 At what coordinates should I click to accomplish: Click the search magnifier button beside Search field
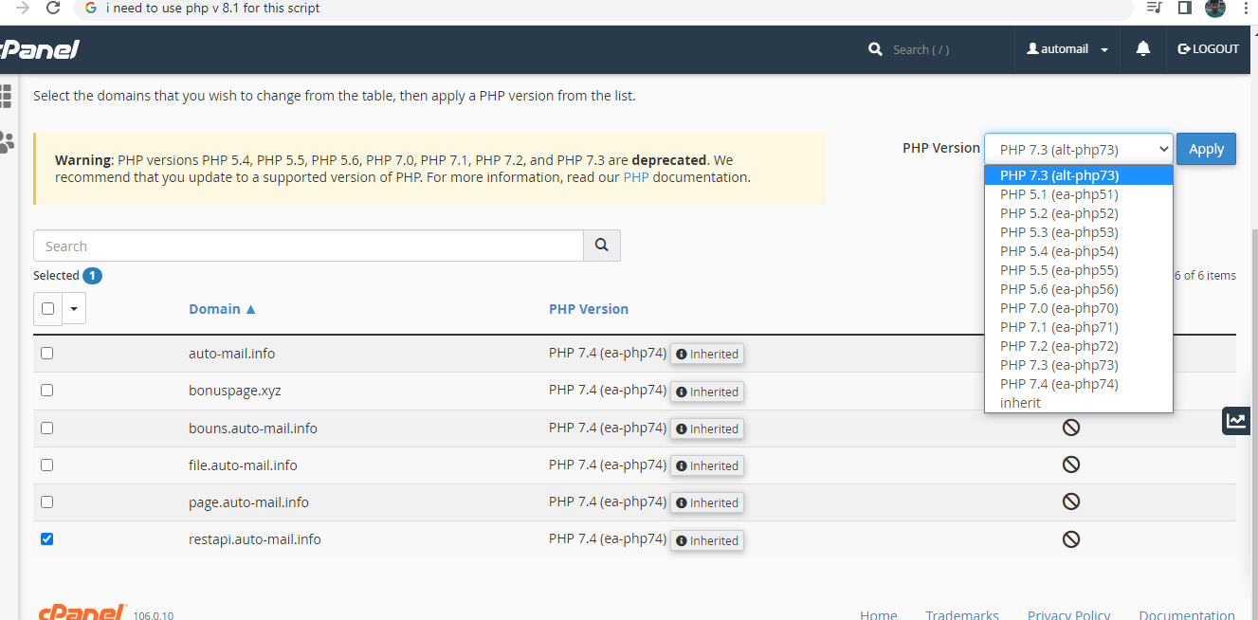tap(601, 246)
